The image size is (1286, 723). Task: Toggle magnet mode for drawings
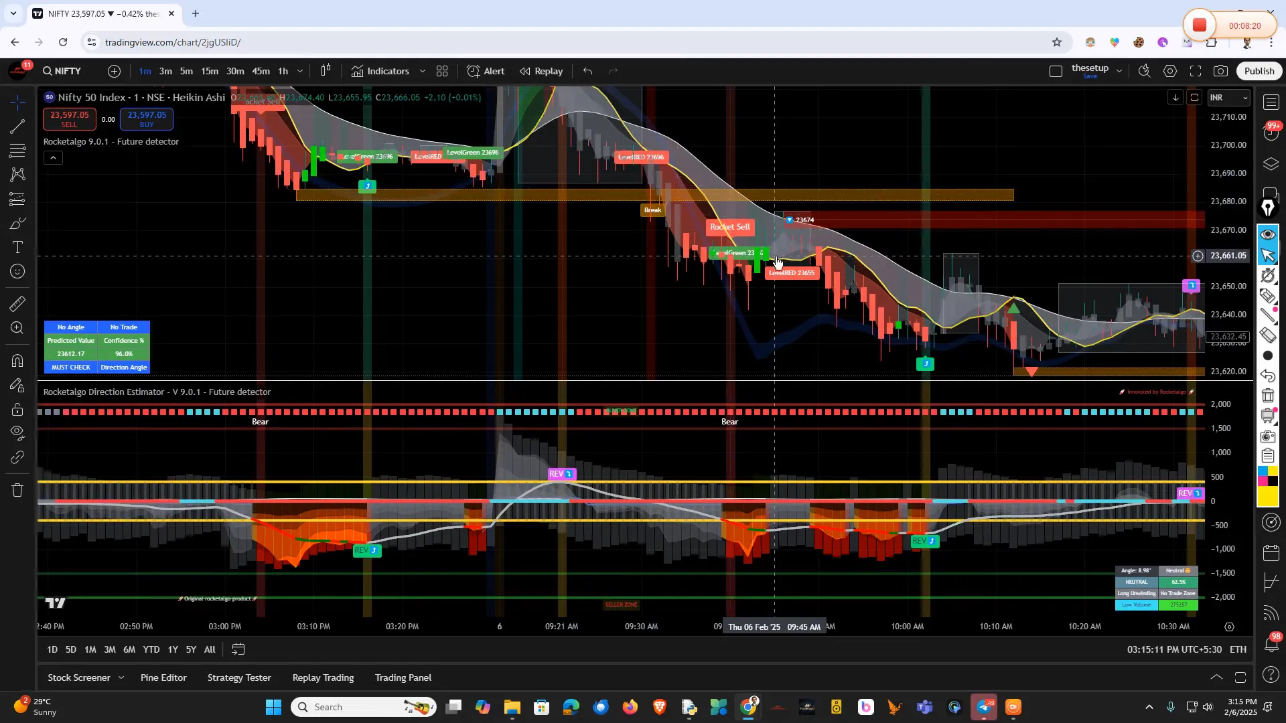coord(17,361)
